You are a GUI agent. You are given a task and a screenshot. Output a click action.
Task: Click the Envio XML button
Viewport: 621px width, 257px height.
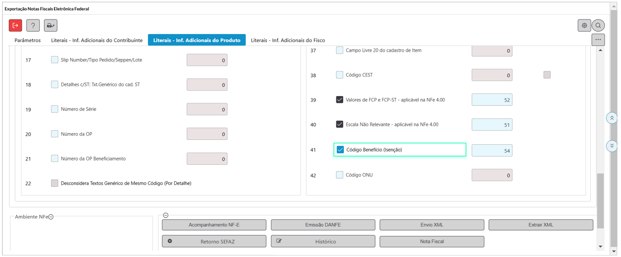[432, 225]
